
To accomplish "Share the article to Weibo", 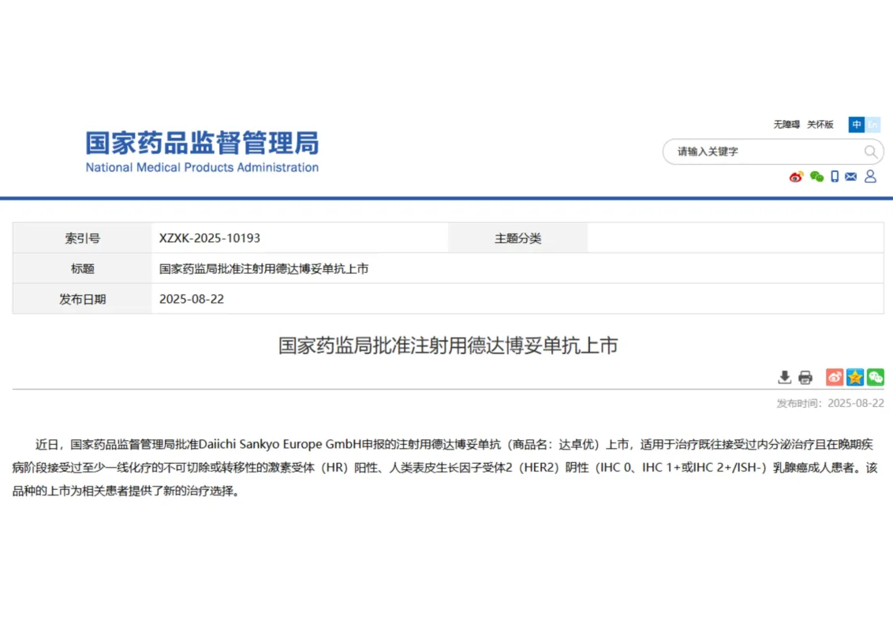I will click(x=835, y=377).
